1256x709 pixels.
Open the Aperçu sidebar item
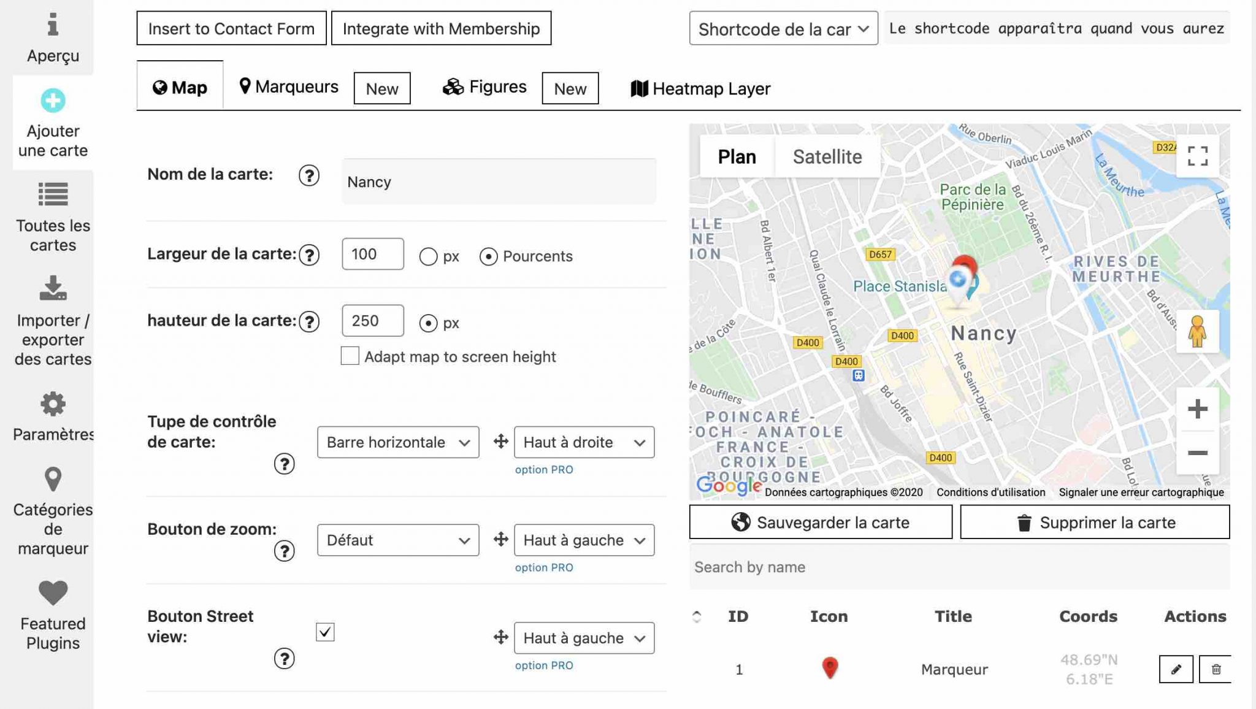(x=53, y=38)
